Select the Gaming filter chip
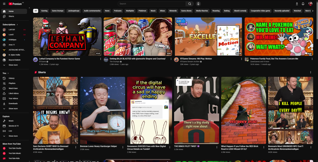Screen dimensions: 318x162 tap(44, 11)
